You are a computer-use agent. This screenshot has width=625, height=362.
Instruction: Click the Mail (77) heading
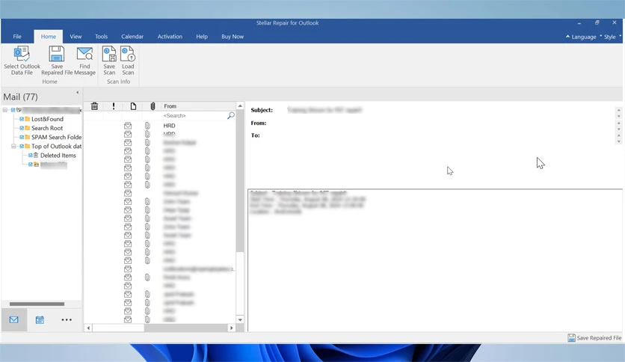(20, 97)
